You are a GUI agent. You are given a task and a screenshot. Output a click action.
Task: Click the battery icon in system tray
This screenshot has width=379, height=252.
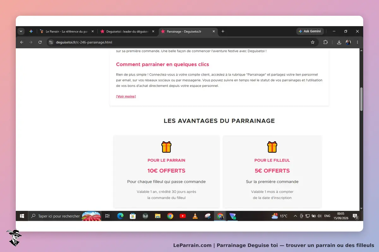pos(314,216)
